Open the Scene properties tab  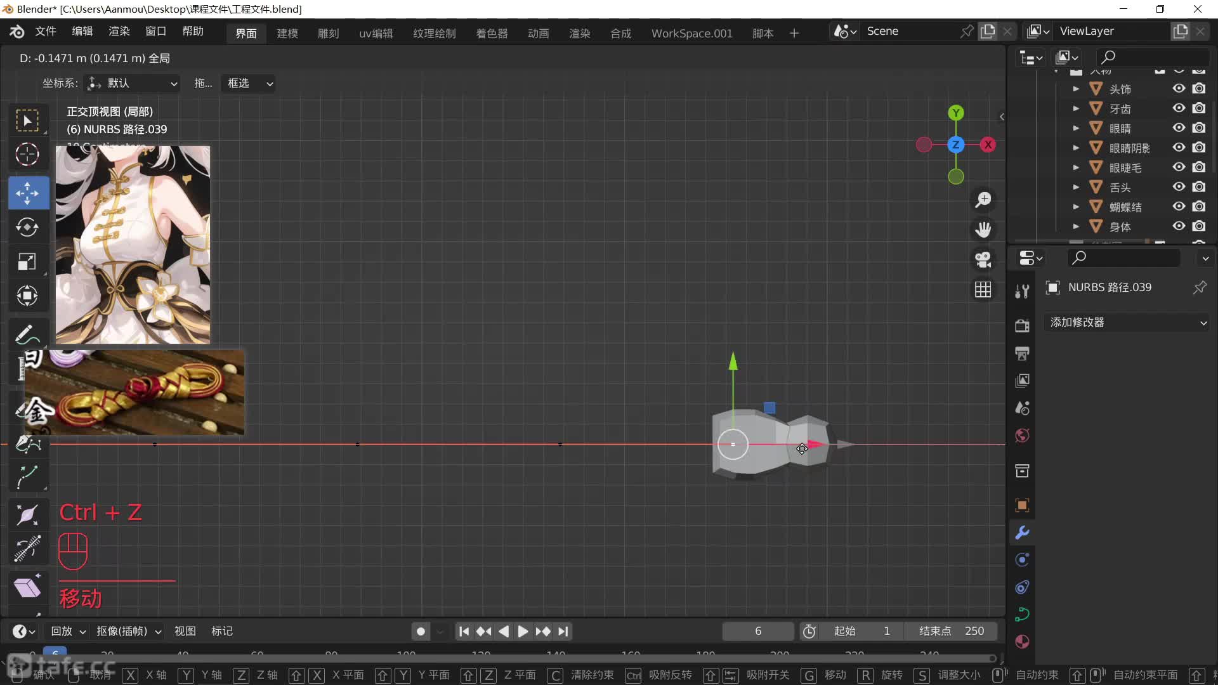click(1022, 408)
